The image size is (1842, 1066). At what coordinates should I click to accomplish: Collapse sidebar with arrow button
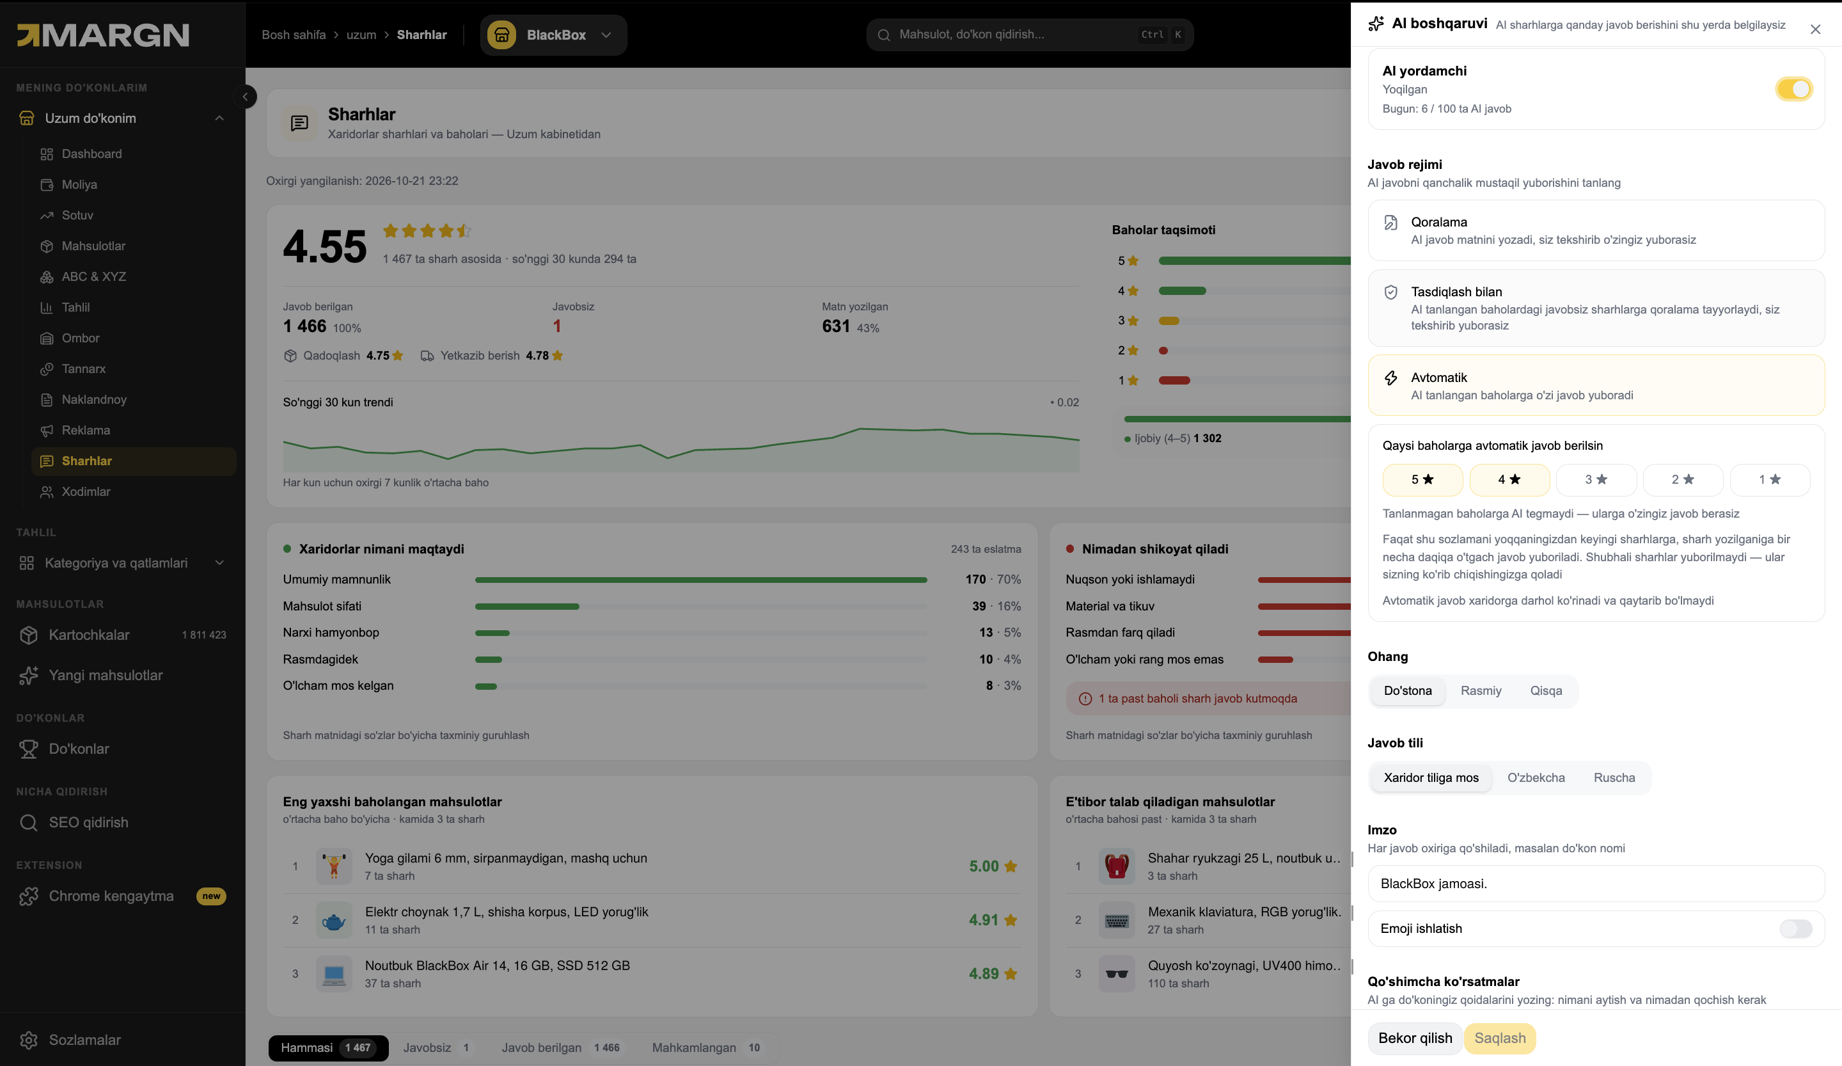click(x=245, y=97)
